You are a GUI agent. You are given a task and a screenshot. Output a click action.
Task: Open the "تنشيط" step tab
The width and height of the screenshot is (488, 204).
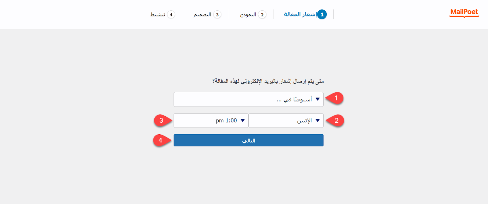158,15
